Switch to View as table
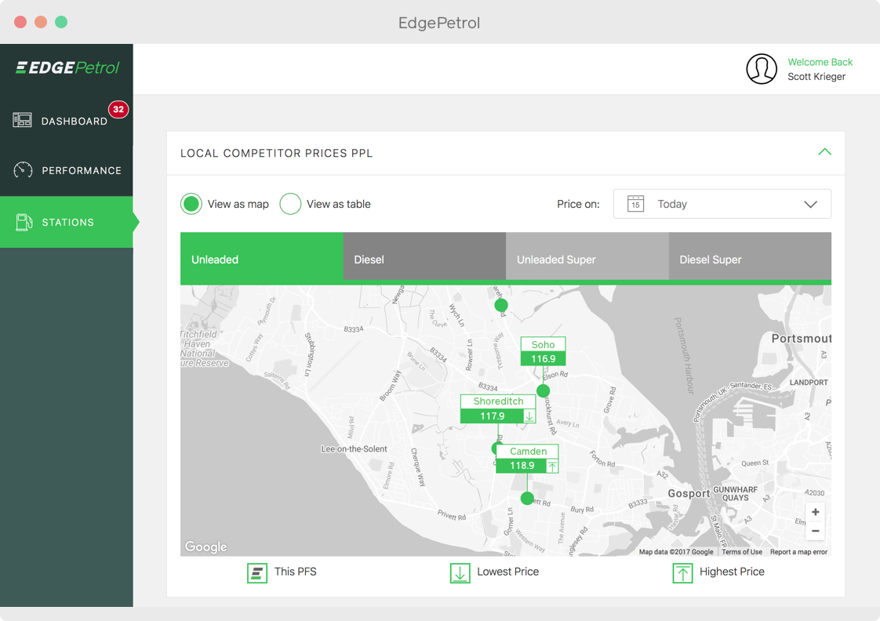This screenshot has height=621, width=880. pyautogui.click(x=290, y=203)
